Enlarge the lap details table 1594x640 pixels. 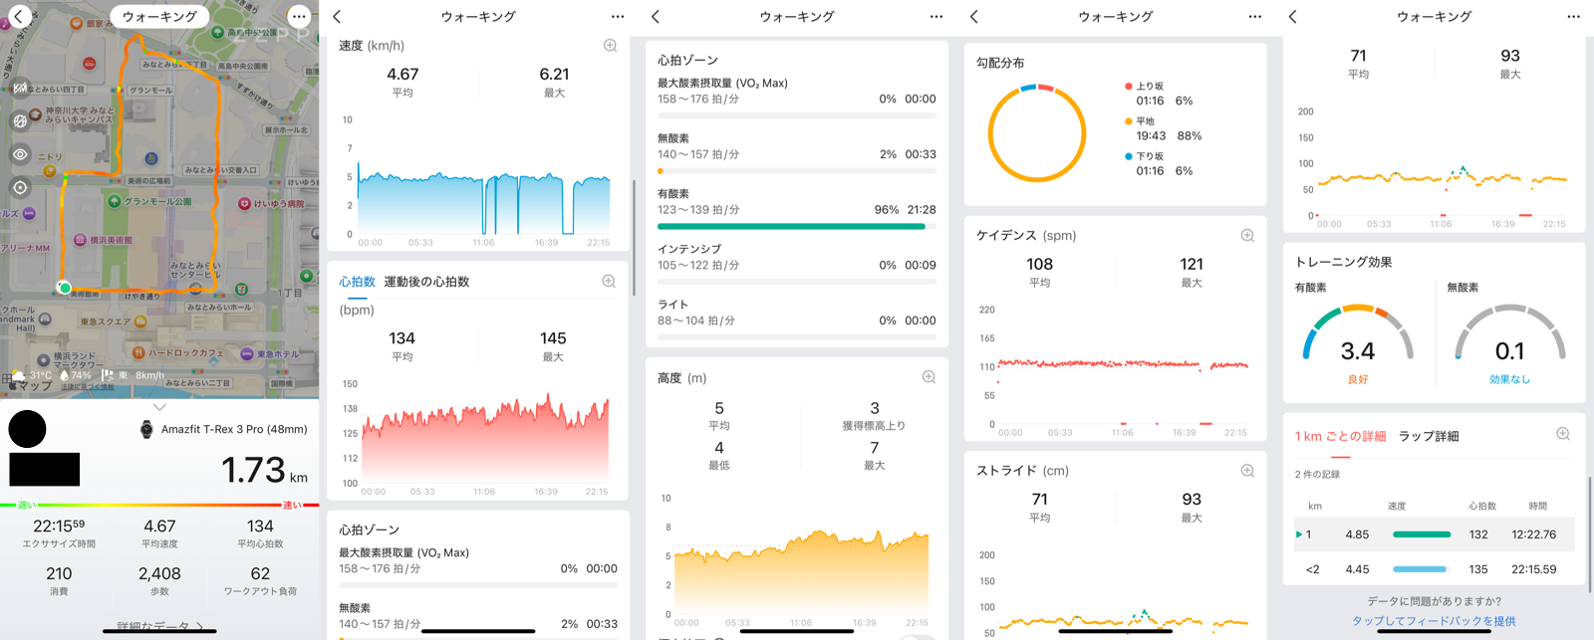(1563, 434)
